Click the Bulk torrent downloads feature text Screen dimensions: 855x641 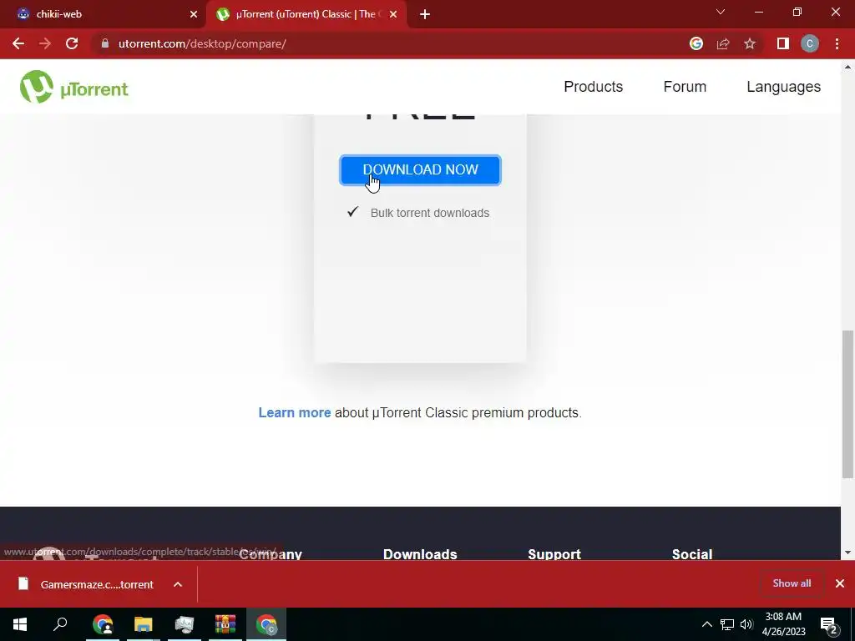[x=430, y=213]
